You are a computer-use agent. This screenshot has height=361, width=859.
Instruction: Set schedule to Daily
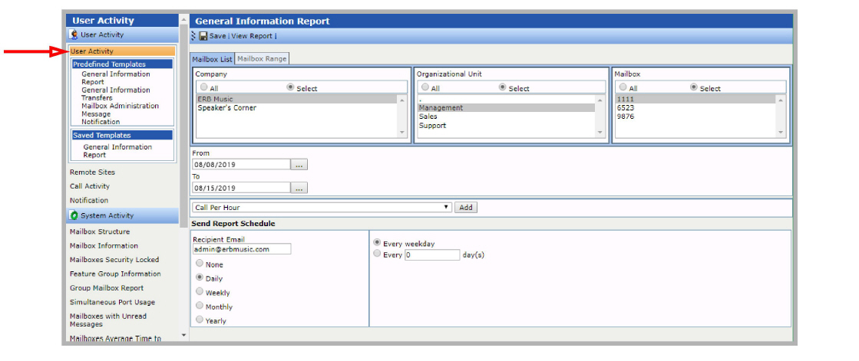[x=200, y=278]
